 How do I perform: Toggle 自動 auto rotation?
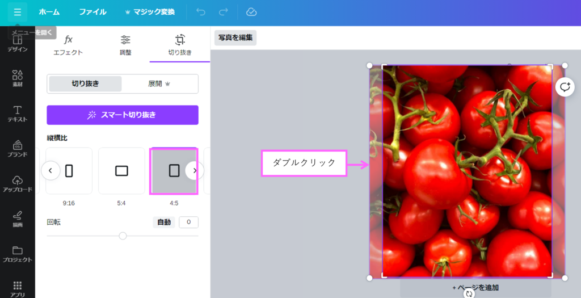(x=163, y=223)
